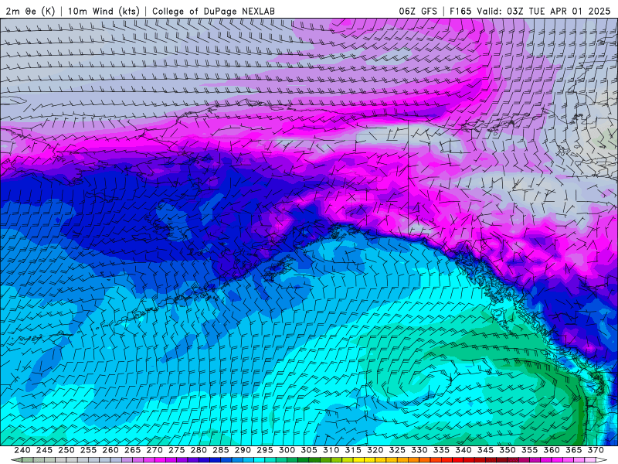Image resolution: width=618 pixels, height=464 pixels.
Task: Pick the 320 legend label
Action: tap(375, 450)
